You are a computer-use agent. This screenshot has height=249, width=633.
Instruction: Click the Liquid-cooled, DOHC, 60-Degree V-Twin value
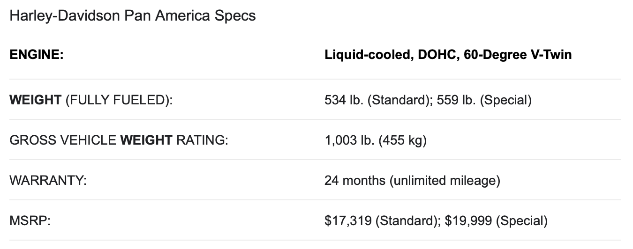tap(448, 55)
